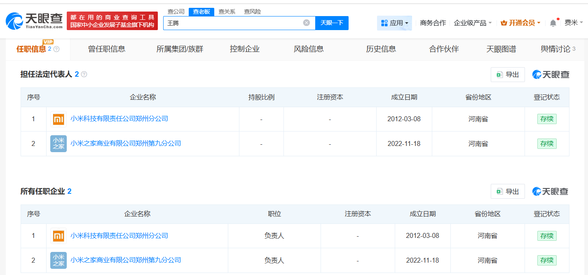Click the 天眼查 watermark logo above the first table
Image resolution: width=588 pixels, height=275 pixels.
point(551,75)
